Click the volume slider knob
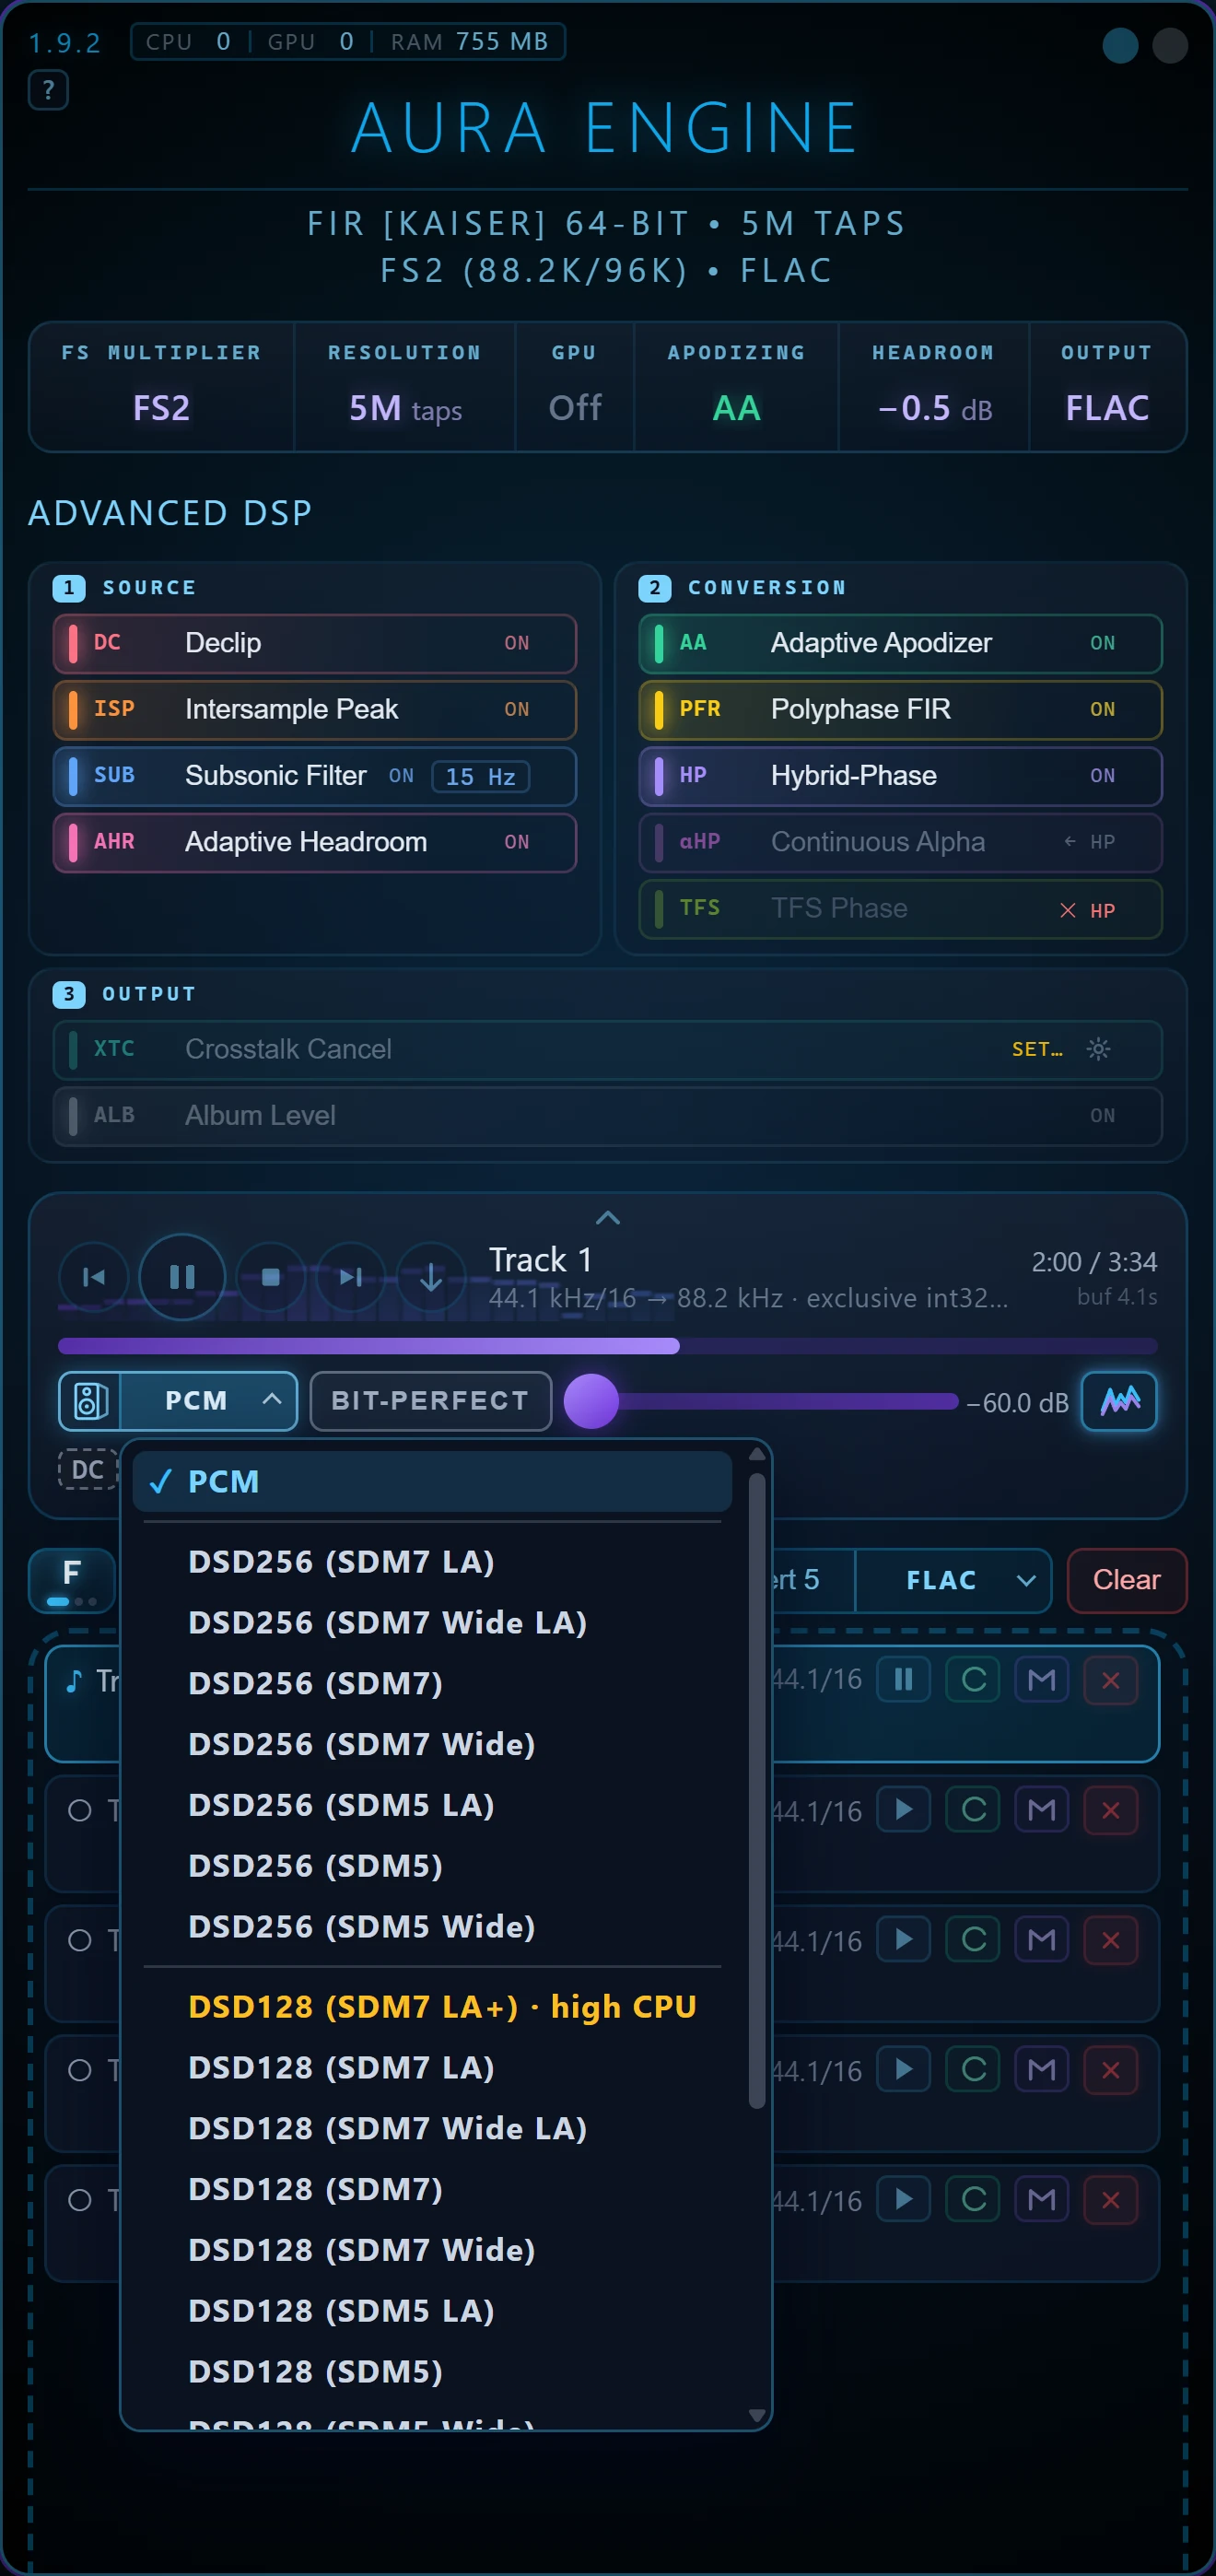The height and width of the screenshot is (2576, 1216). (x=592, y=1401)
